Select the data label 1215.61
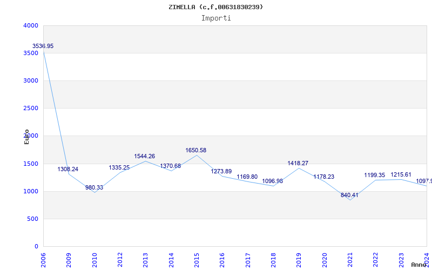Viewport: 432px width, 270px height. click(x=401, y=174)
